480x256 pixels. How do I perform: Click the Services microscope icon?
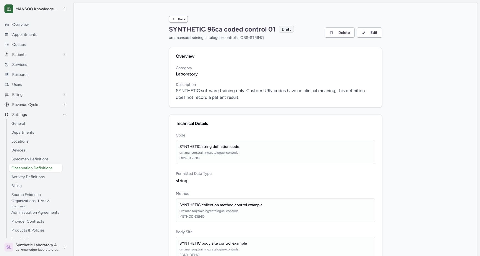click(x=7, y=64)
